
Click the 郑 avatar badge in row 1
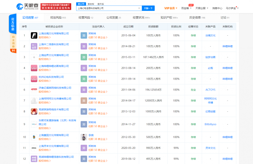point(84,35)
